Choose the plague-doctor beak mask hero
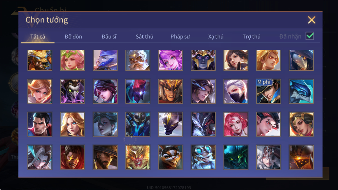Viewport: 338px width, 190px height. point(301,60)
